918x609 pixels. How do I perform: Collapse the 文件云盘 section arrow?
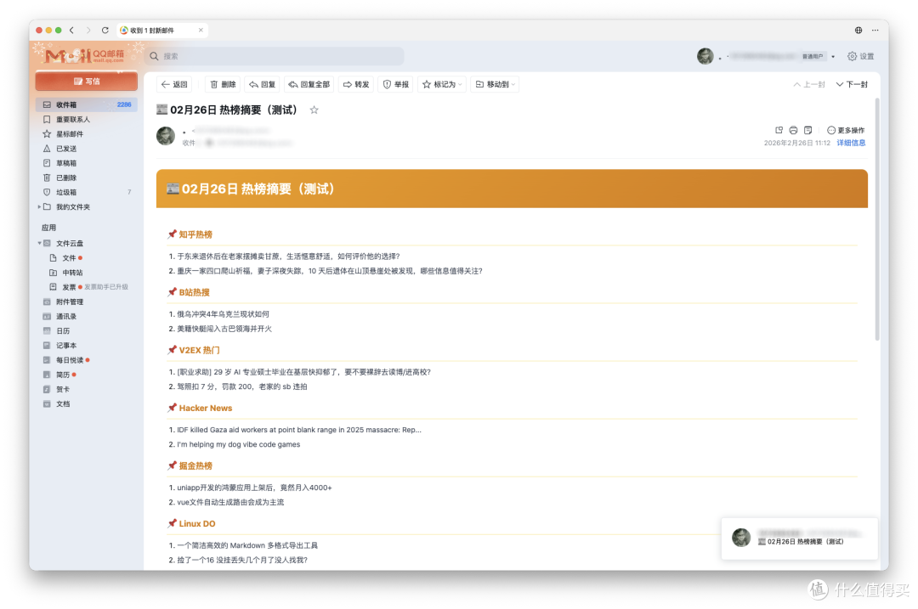click(39, 244)
